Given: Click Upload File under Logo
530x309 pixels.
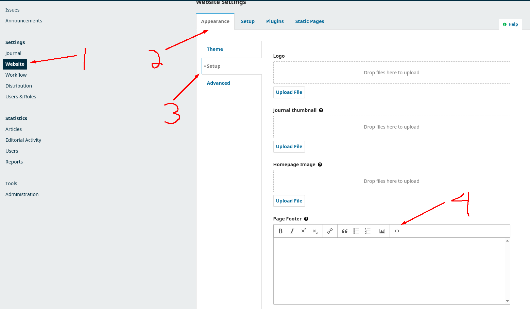Looking at the screenshot, I should pyautogui.click(x=289, y=92).
